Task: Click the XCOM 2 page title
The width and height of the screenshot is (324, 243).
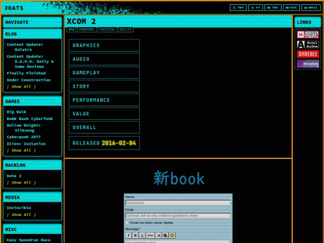Action: click(x=81, y=21)
